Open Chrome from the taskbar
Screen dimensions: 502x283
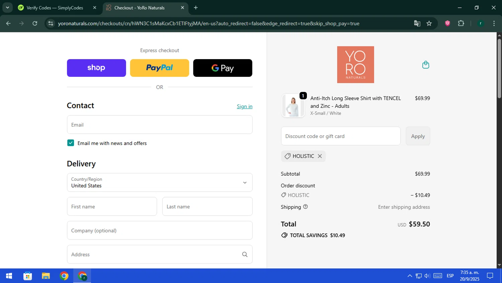pos(64,276)
